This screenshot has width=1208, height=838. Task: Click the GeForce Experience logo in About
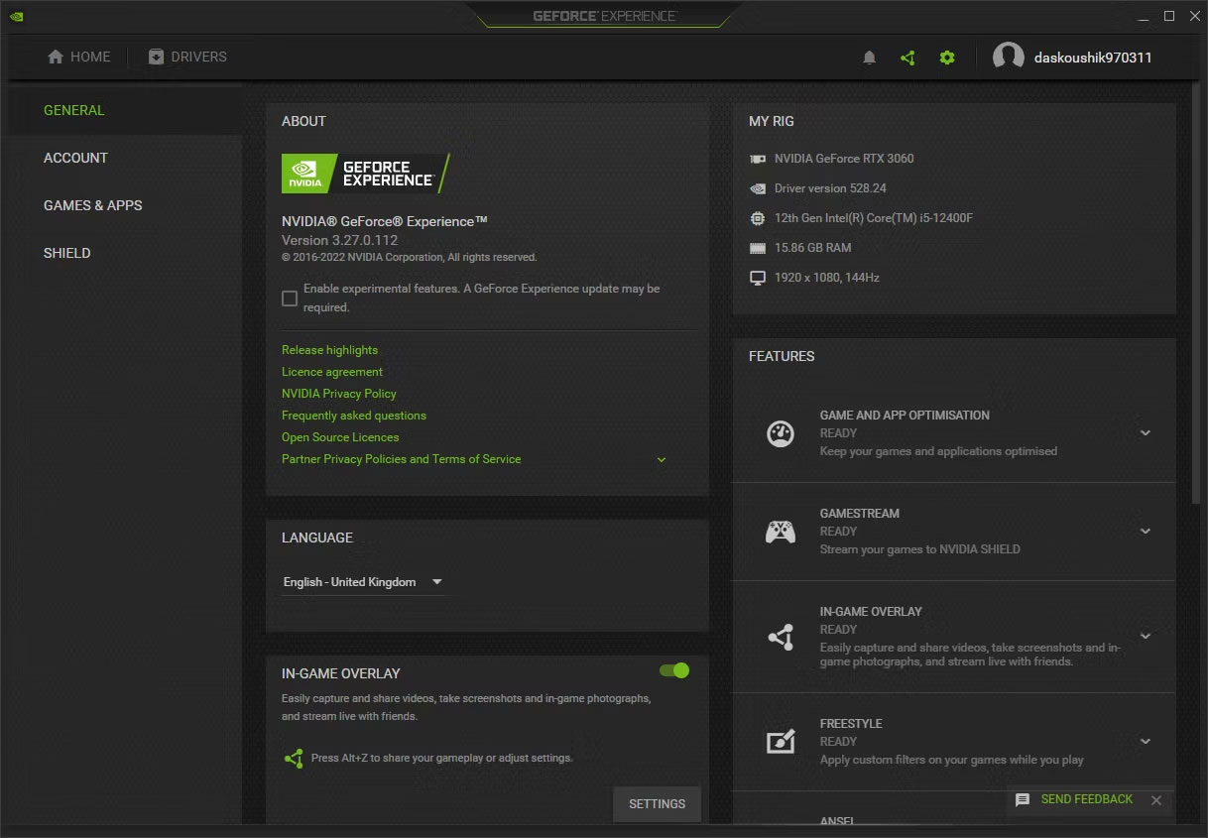click(366, 173)
